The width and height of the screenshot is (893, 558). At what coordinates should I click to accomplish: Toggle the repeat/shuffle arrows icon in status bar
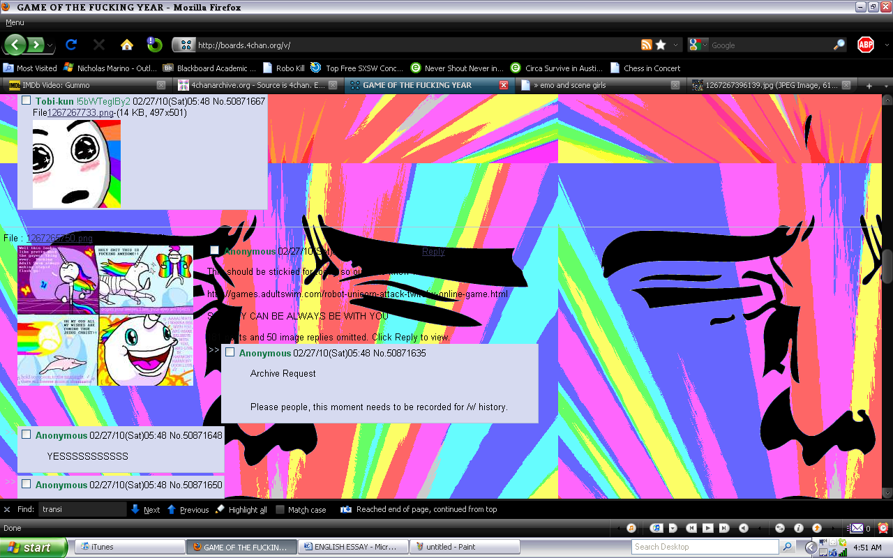click(780, 528)
